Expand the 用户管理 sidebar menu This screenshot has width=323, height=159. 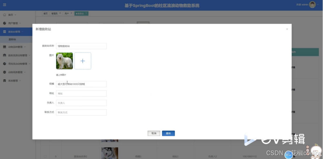pyautogui.click(x=20, y=23)
